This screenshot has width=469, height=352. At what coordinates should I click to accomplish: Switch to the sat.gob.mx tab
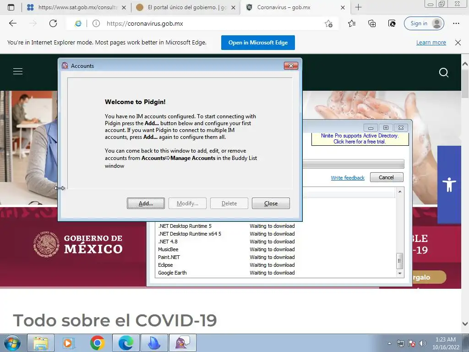point(77,7)
